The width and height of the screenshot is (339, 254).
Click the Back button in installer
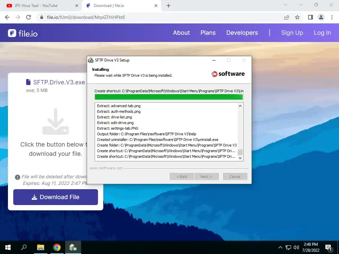(x=182, y=177)
